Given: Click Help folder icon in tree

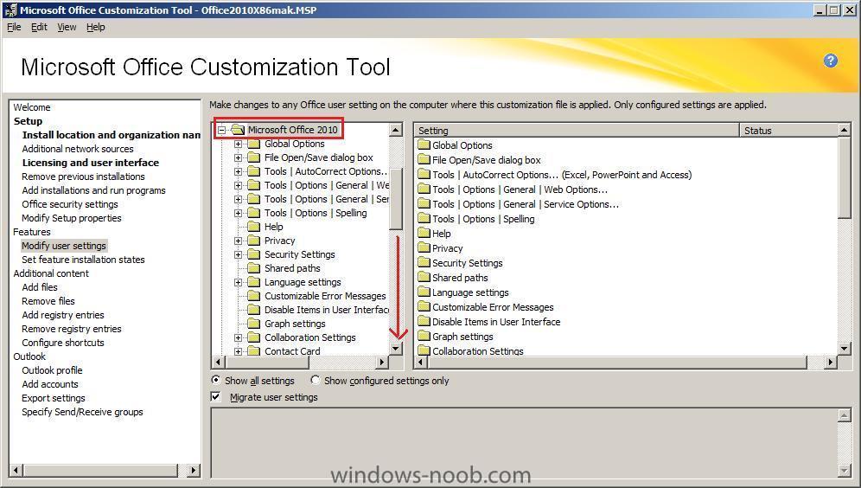Looking at the screenshot, I should (x=253, y=227).
